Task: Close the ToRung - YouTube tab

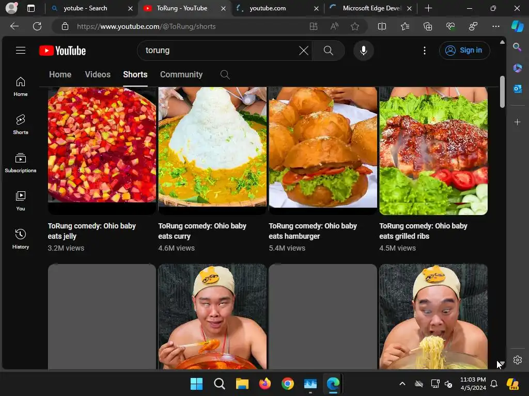Action: [x=223, y=8]
